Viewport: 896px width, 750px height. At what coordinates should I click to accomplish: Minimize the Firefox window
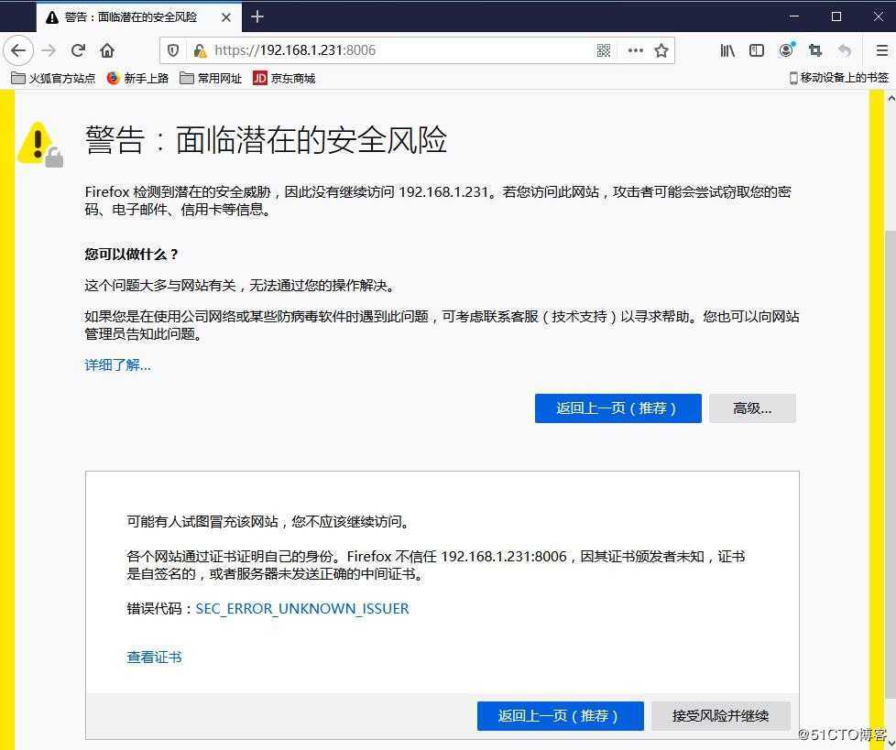[x=793, y=16]
